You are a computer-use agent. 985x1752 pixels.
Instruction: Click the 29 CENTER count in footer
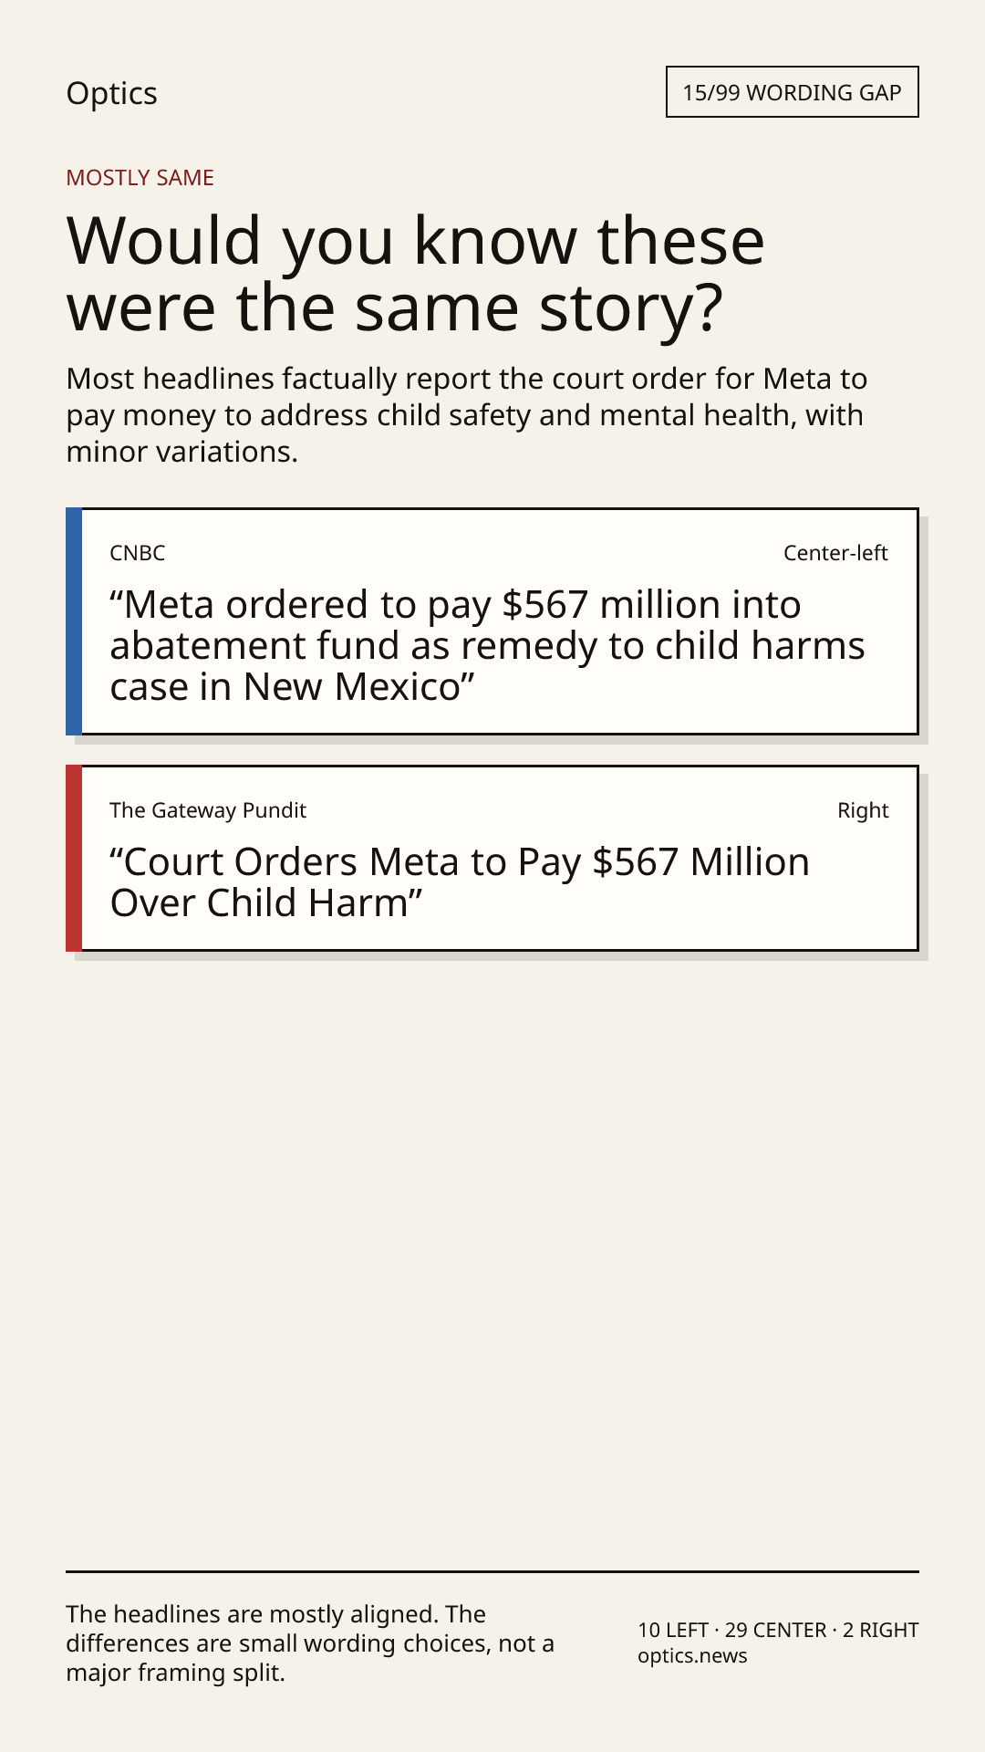(775, 1630)
